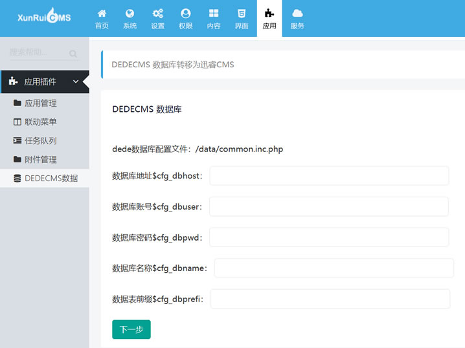Open the 界面 HTML5 icon
The width and height of the screenshot is (465, 348).
tap(242, 14)
